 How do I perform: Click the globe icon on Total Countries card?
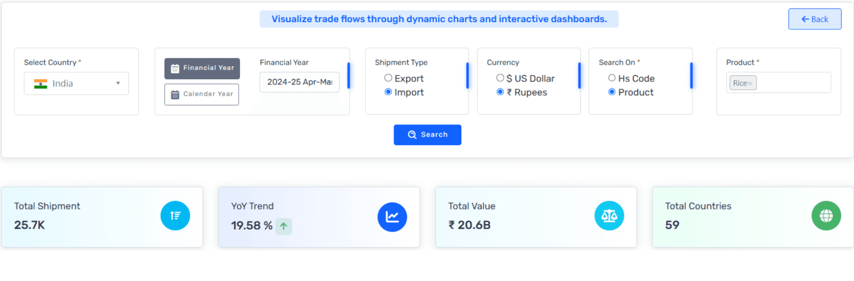pos(826,216)
